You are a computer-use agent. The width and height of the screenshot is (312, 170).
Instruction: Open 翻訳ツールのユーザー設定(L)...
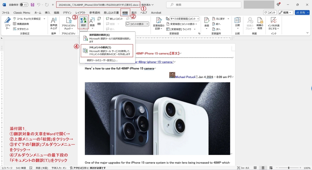point(102,60)
